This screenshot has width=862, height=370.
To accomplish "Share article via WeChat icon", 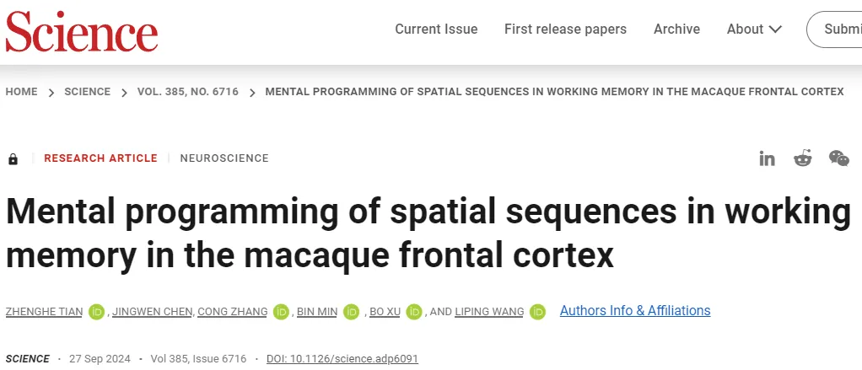I will [x=839, y=158].
